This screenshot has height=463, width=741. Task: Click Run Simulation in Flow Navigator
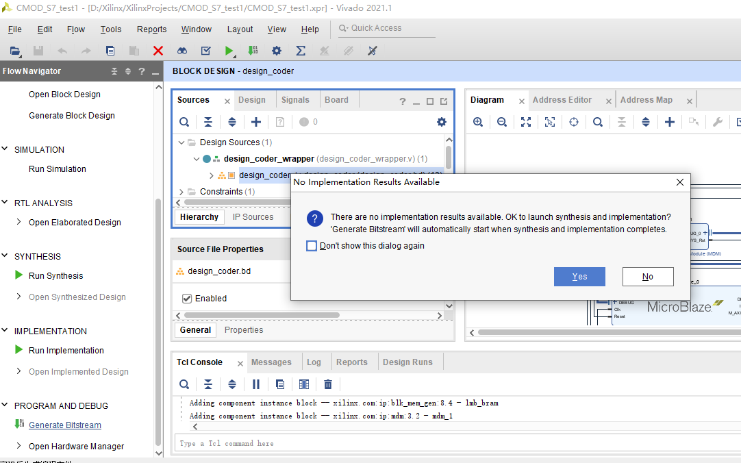57,169
